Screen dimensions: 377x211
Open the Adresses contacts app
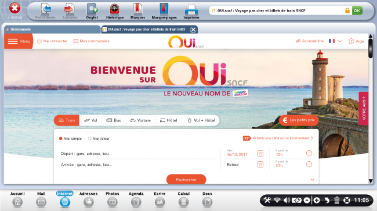89,199
